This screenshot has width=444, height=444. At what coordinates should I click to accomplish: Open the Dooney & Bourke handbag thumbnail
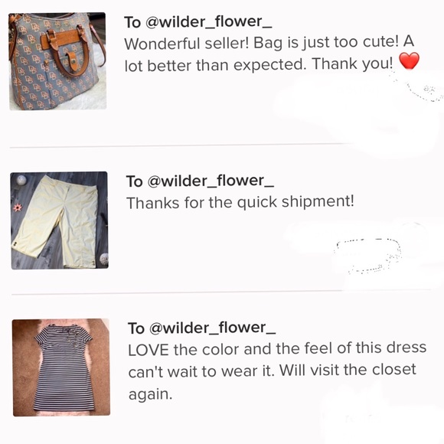click(x=57, y=61)
